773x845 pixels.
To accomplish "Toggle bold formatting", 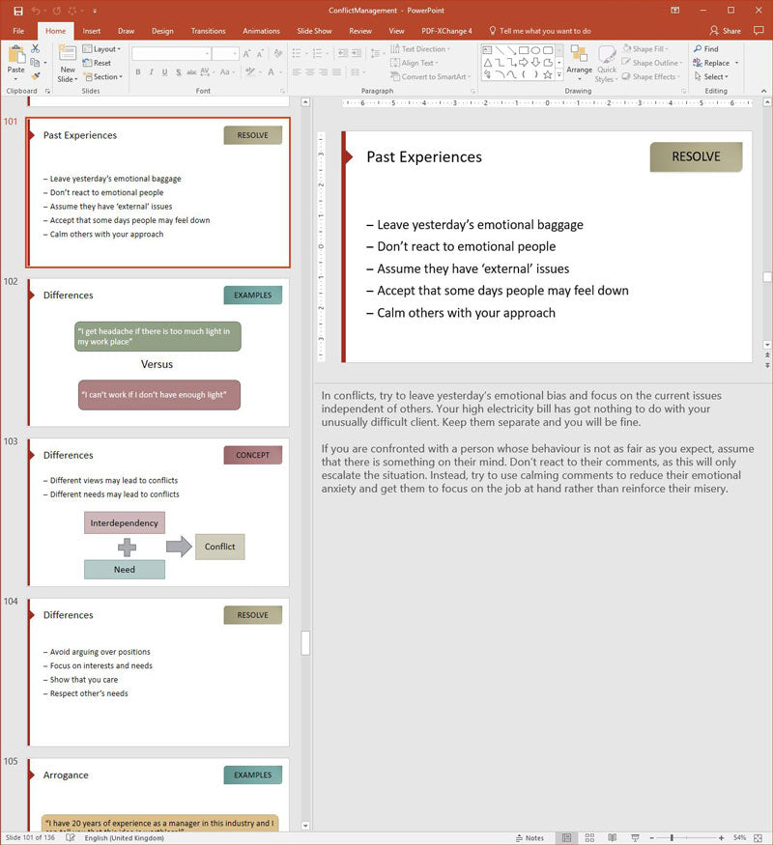I will pos(138,72).
